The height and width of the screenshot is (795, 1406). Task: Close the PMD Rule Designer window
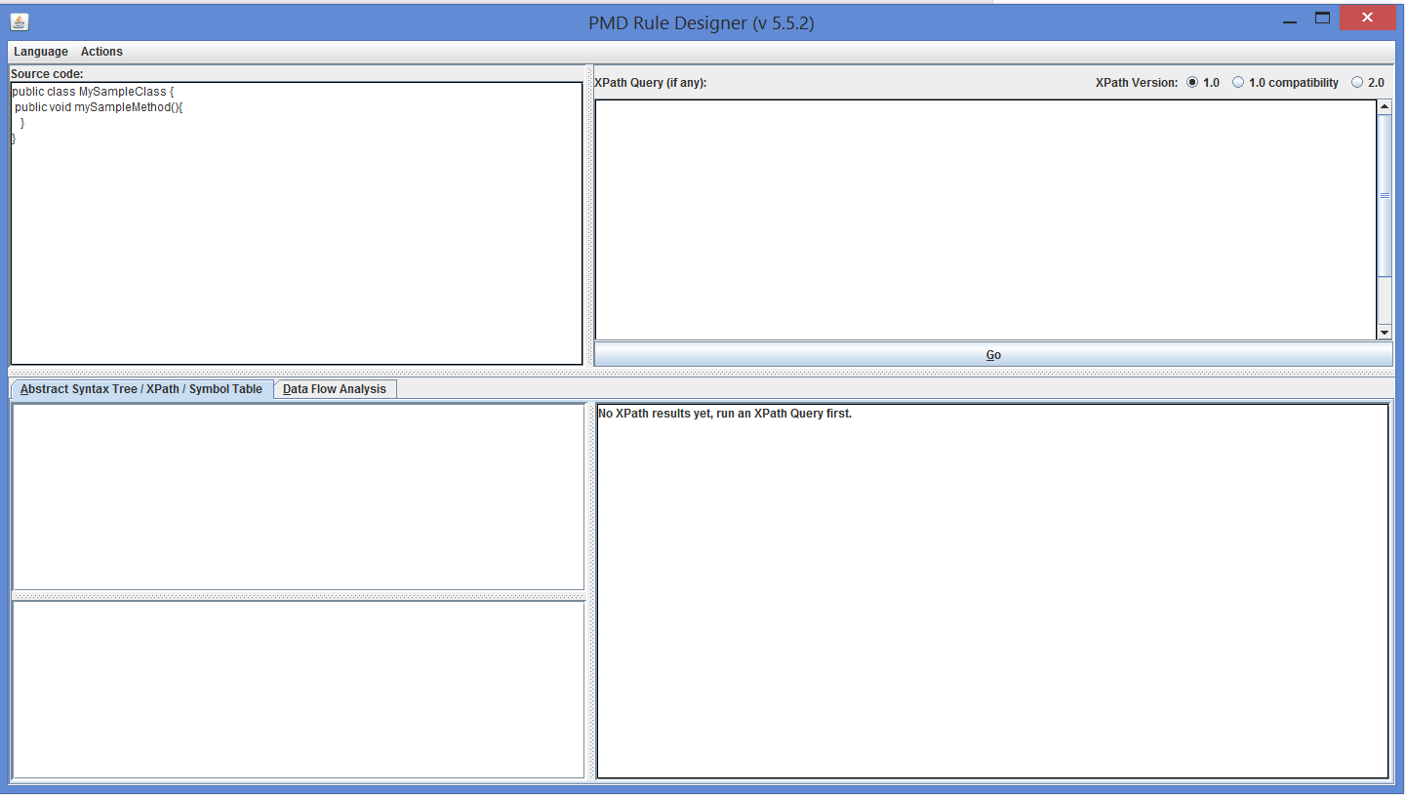pos(1368,19)
